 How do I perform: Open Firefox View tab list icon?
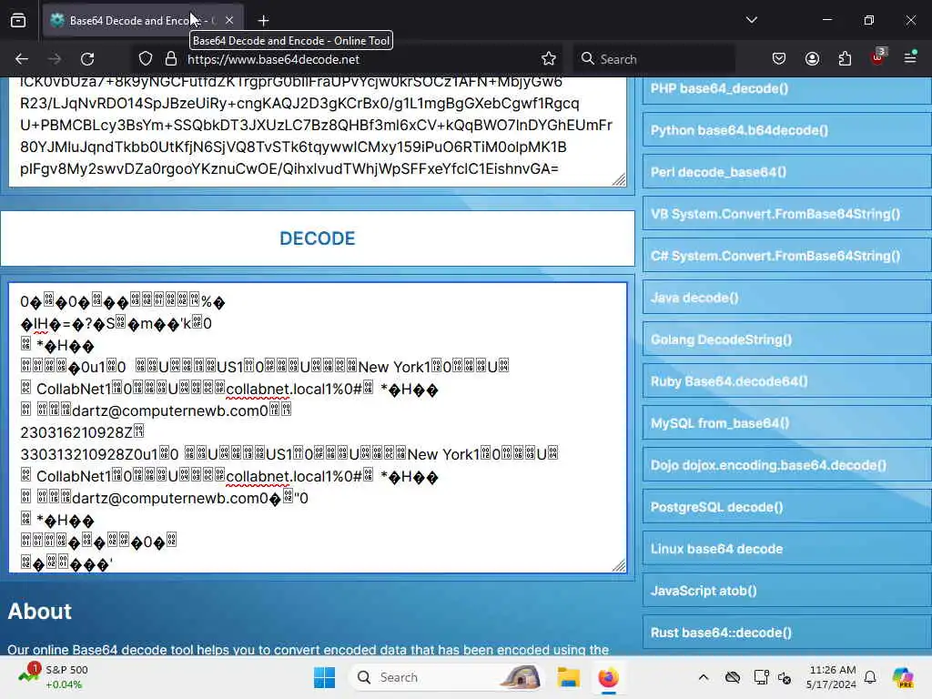(x=18, y=21)
